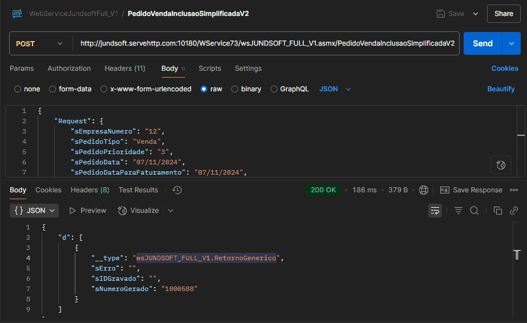Select the GraphQL radio button
Screen dimensions: 527x323
(x=274, y=89)
